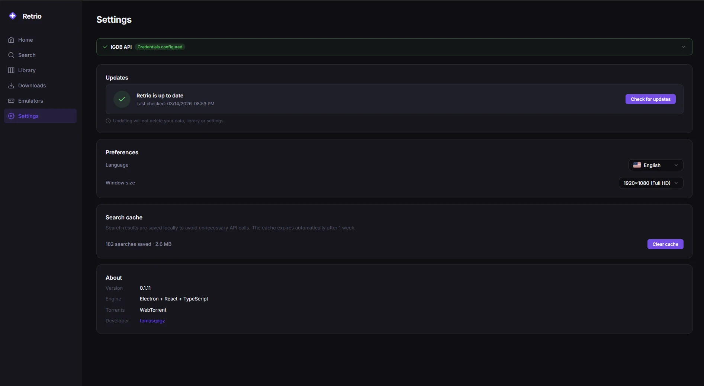
Task: Click the Clear cache control
Action: tap(665, 244)
